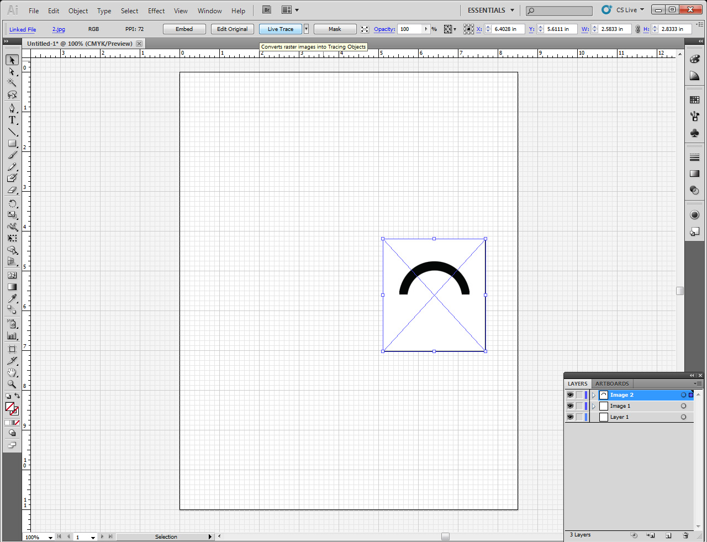
Task: Select the Blob Brush tool
Action: tap(12, 178)
